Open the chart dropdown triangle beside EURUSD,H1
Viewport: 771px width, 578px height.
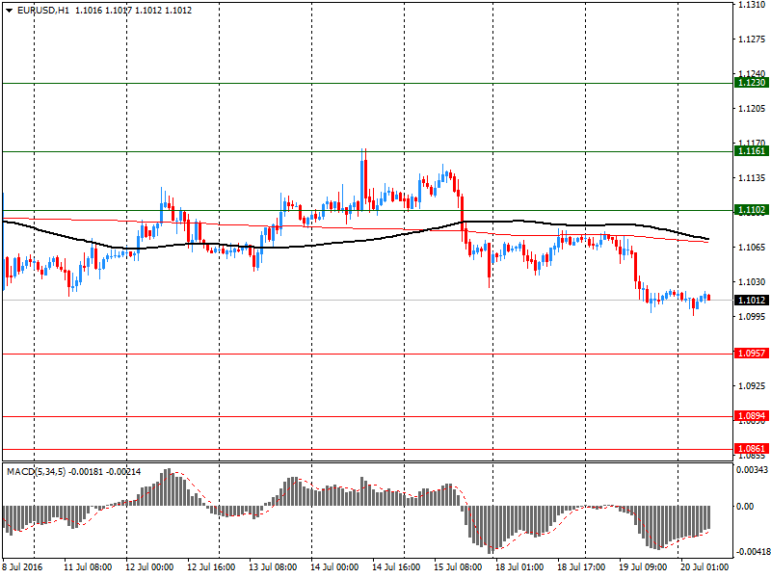click(x=9, y=11)
